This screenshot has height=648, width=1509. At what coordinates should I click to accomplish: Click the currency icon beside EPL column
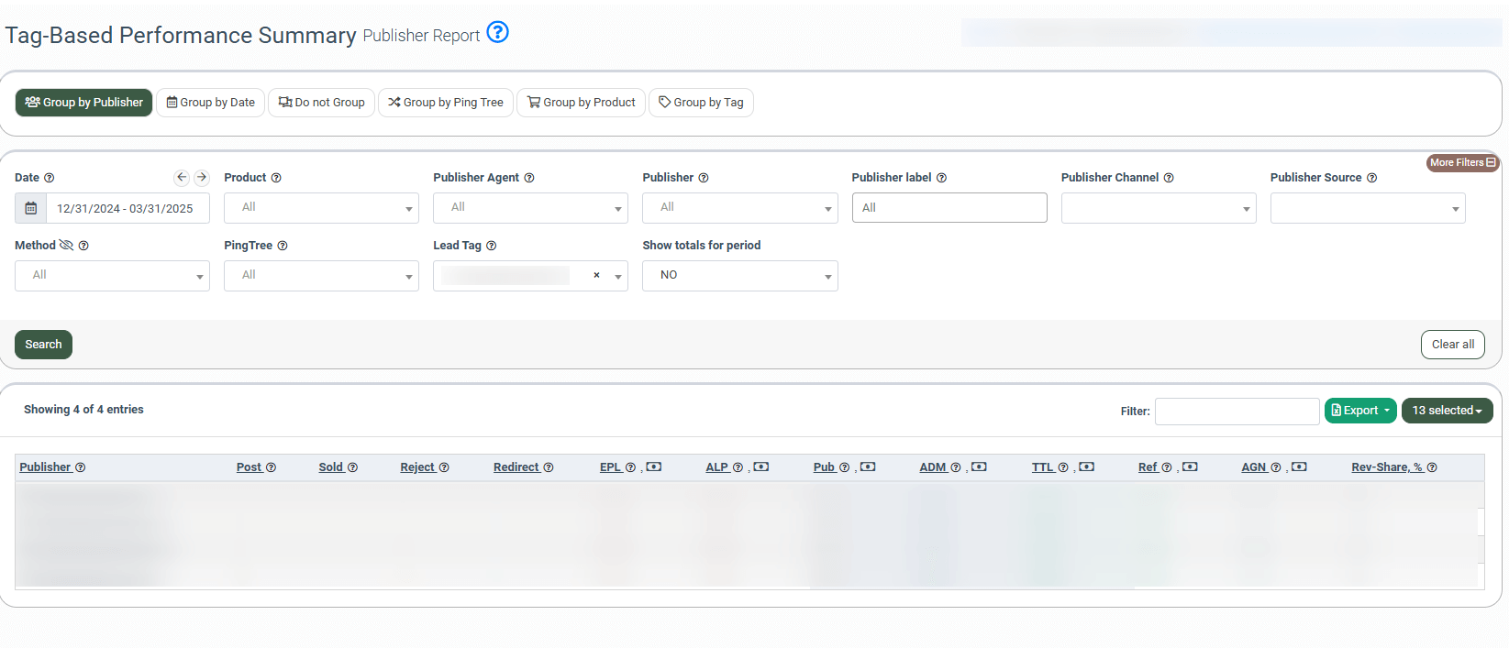pyautogui.click(x=653, y=467)
